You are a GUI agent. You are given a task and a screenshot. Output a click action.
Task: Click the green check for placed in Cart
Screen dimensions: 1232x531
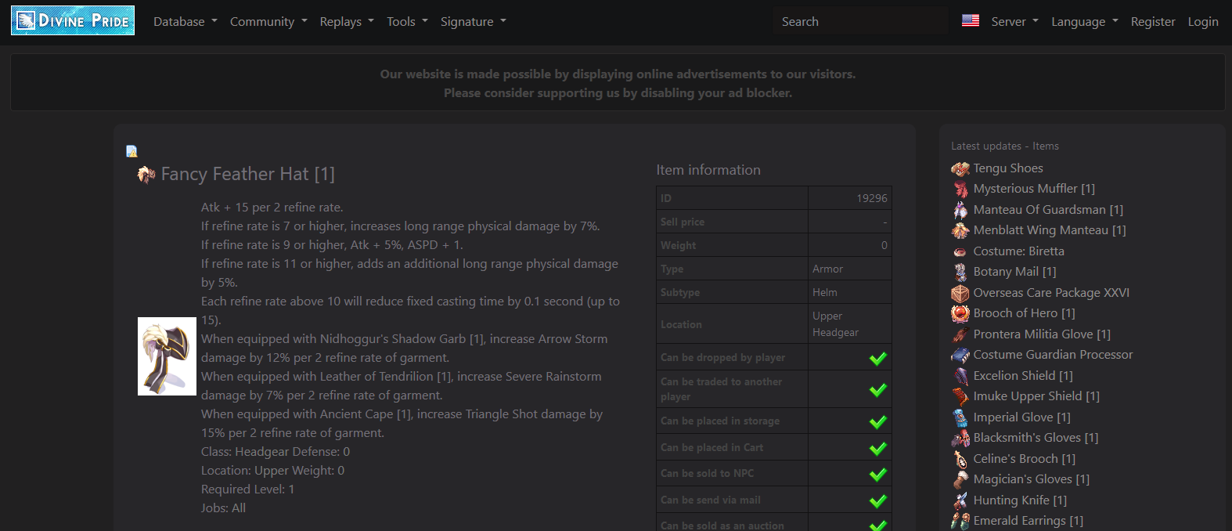pos(878,448)
